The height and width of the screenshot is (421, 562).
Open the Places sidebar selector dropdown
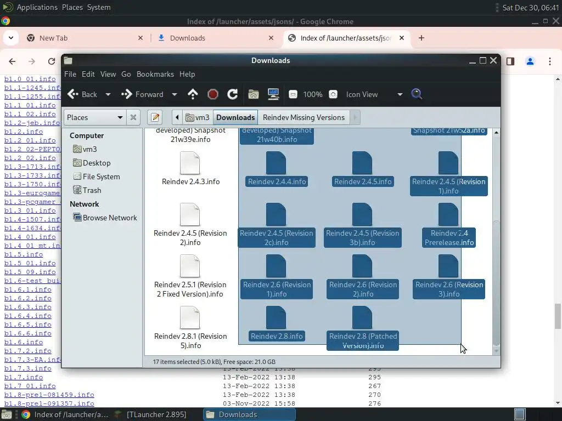pyautogui.click(x=95, y=117)
